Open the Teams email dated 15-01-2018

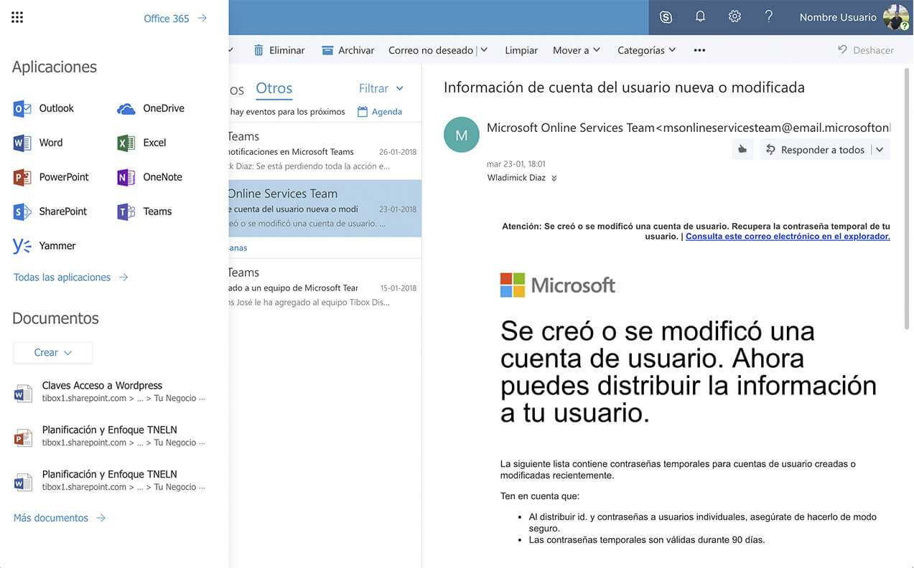(325, 288)
